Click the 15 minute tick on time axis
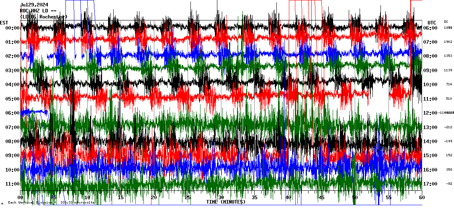Viewport: 454px width, 208px height. point(121,198)
